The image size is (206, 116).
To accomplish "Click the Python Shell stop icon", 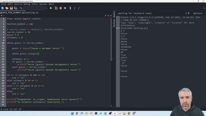I will pos(189,13).
